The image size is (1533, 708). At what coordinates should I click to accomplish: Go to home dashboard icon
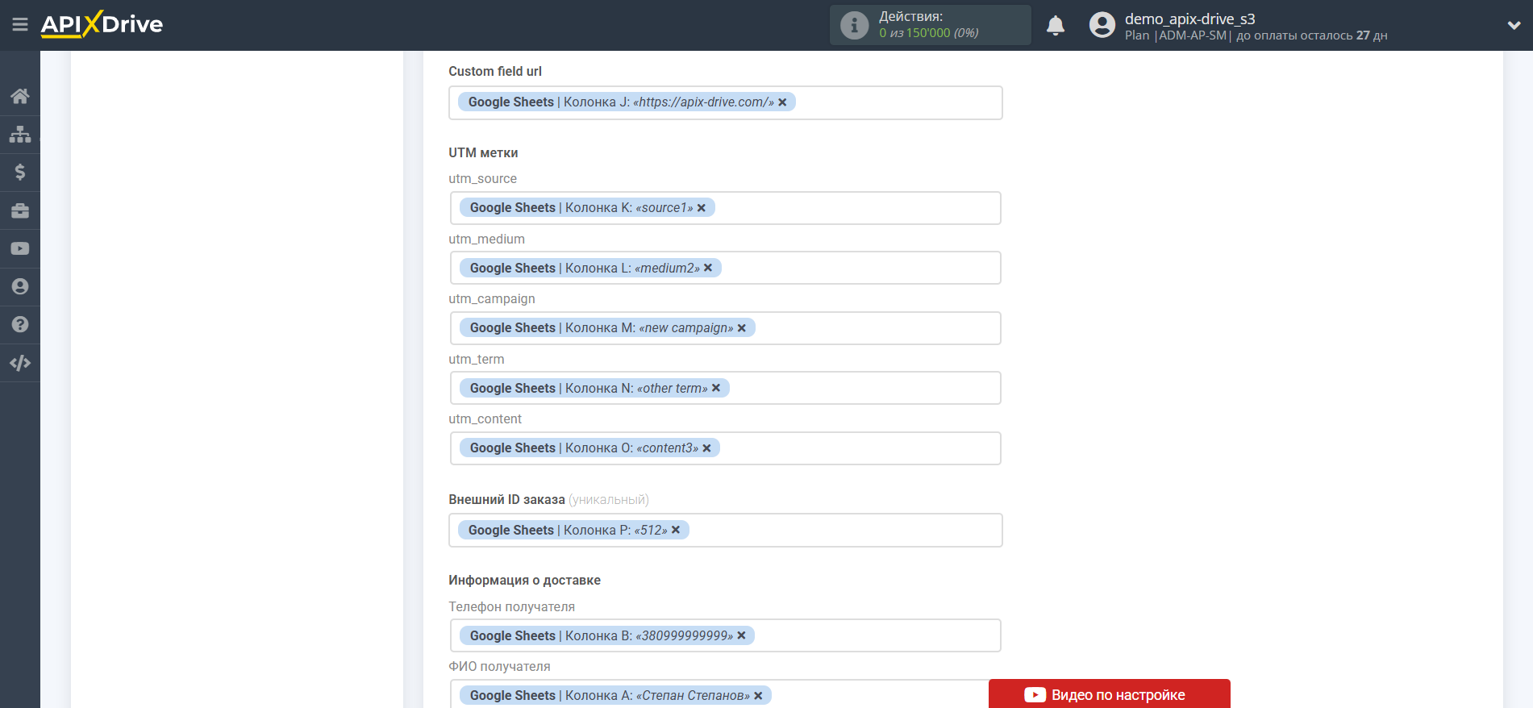pos(20,96)
